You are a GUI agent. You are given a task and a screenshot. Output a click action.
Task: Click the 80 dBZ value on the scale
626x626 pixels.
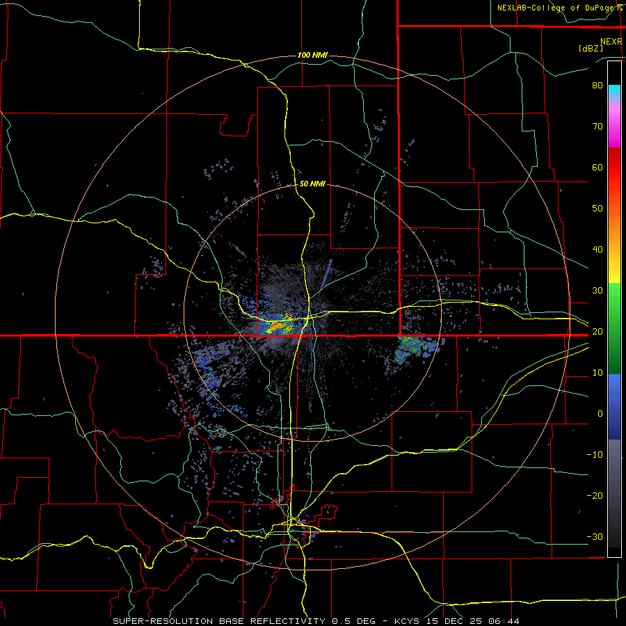pyautogui.click(x=597, y=86)
